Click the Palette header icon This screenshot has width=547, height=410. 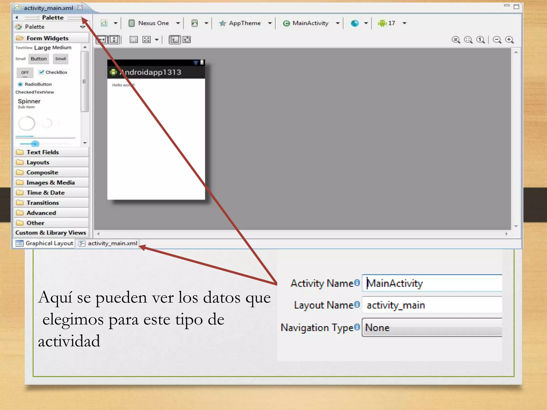18,27
